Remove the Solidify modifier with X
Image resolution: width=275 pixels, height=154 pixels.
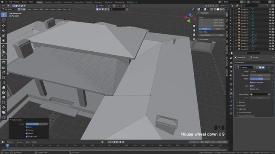pos(269,68)
